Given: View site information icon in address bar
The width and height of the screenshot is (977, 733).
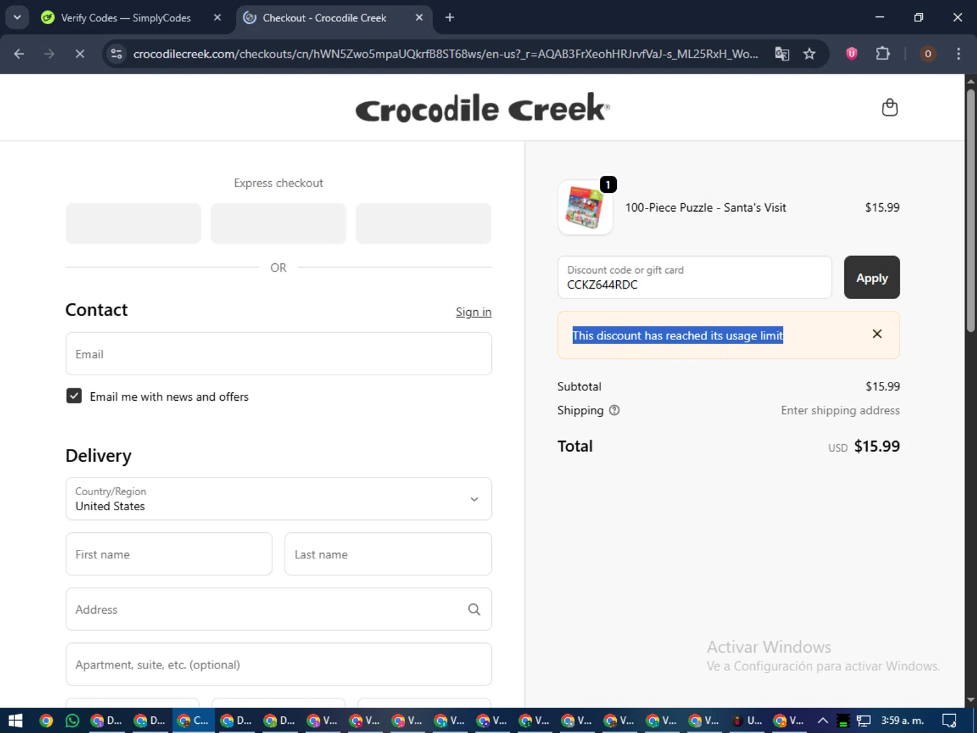Looking at the screenshot, I should pos(117,54).
